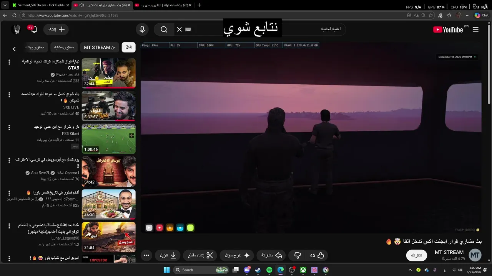This screenshot has width=492, height=276.
Task: Open MT STREAM channel avatar
Action: pos(475,255)
